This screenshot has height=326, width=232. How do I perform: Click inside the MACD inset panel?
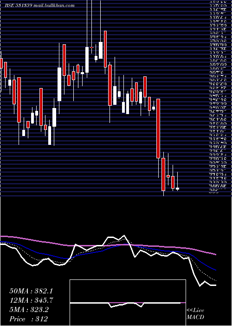point(128,303)
